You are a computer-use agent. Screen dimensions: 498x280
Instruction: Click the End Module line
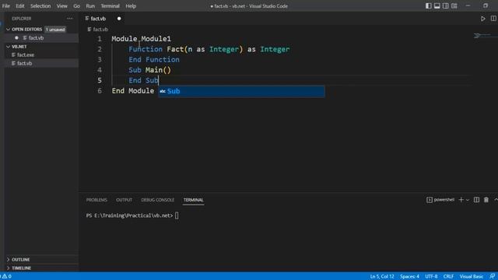(133, 91)
